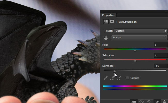Select the layer mask icon
The image size is (168, 103).
pyautogui.click(x=112, y=22)
